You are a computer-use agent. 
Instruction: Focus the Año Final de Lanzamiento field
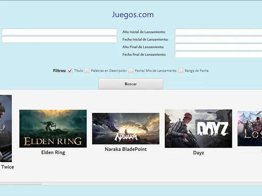pos(218,47)
